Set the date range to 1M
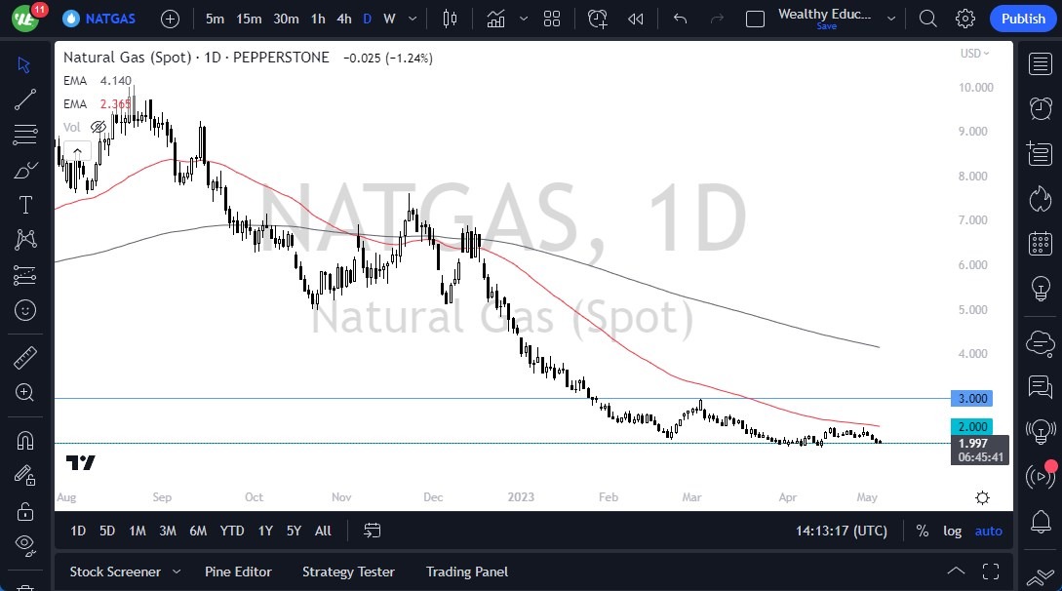 point(138,531)
